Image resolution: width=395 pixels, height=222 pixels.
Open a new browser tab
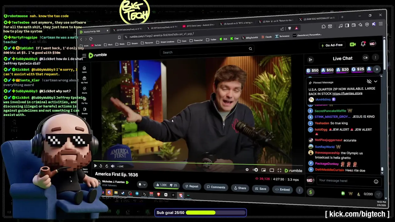(342, 17)
